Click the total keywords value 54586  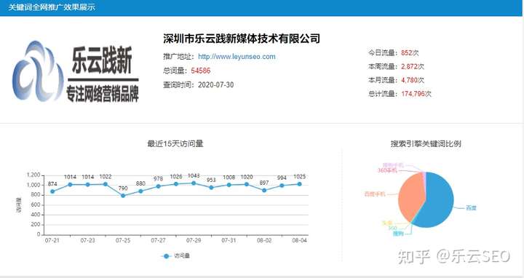tap(201, 71)
